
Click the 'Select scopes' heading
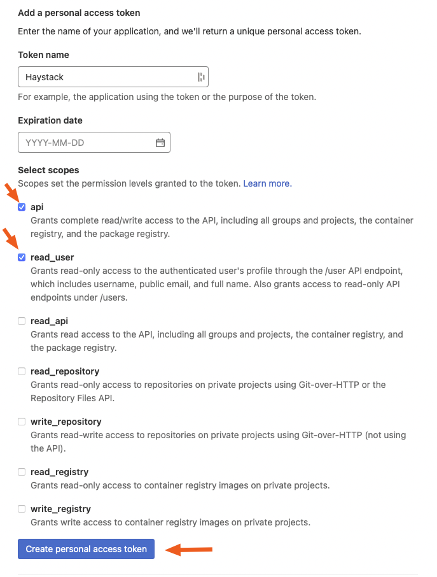[x=48, y=171]
